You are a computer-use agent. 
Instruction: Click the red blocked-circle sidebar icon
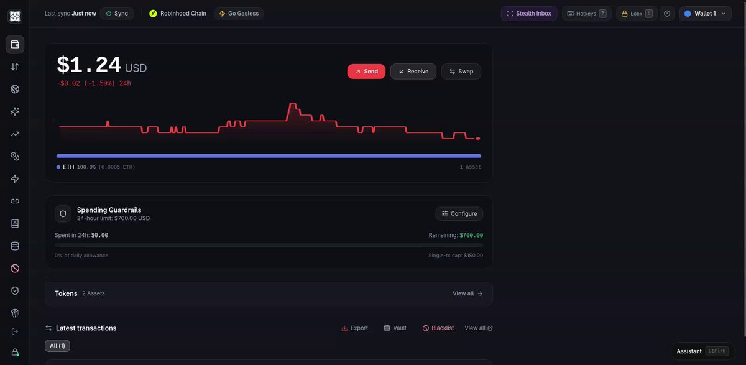pyautogui.click(x=15, y=269)
